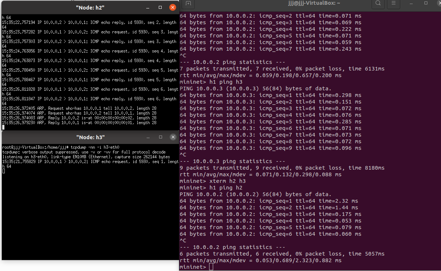Click the rtt line ending 0.298/0.088 ms

261,174
